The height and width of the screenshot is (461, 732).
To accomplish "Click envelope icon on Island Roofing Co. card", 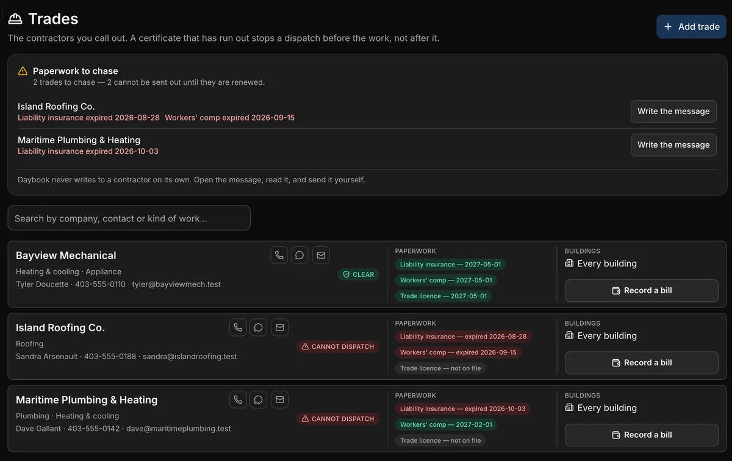I will pos(279,327).
